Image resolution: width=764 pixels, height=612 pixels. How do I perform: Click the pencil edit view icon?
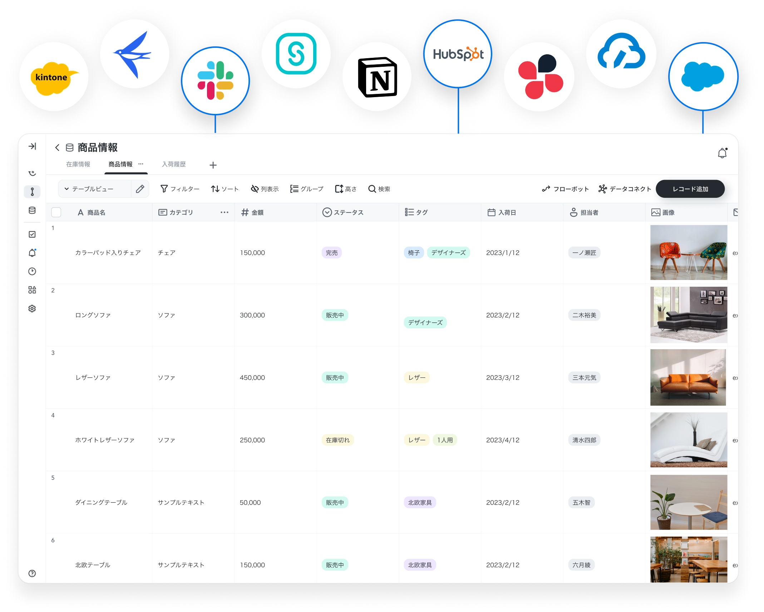140,189
